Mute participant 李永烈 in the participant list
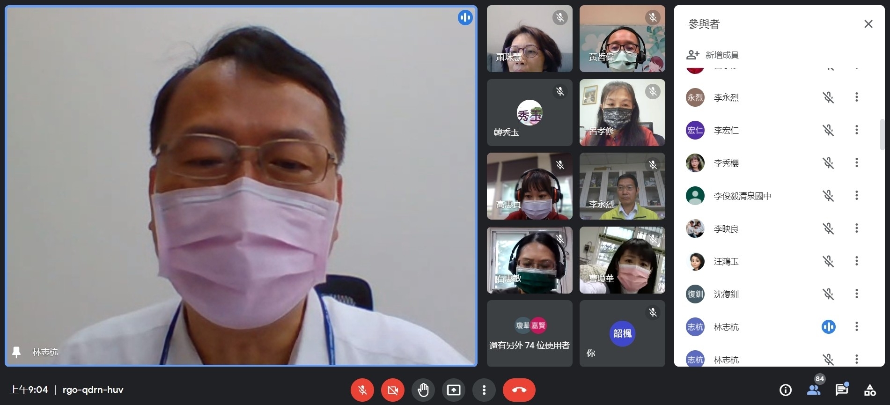 [x=828, y=97]
